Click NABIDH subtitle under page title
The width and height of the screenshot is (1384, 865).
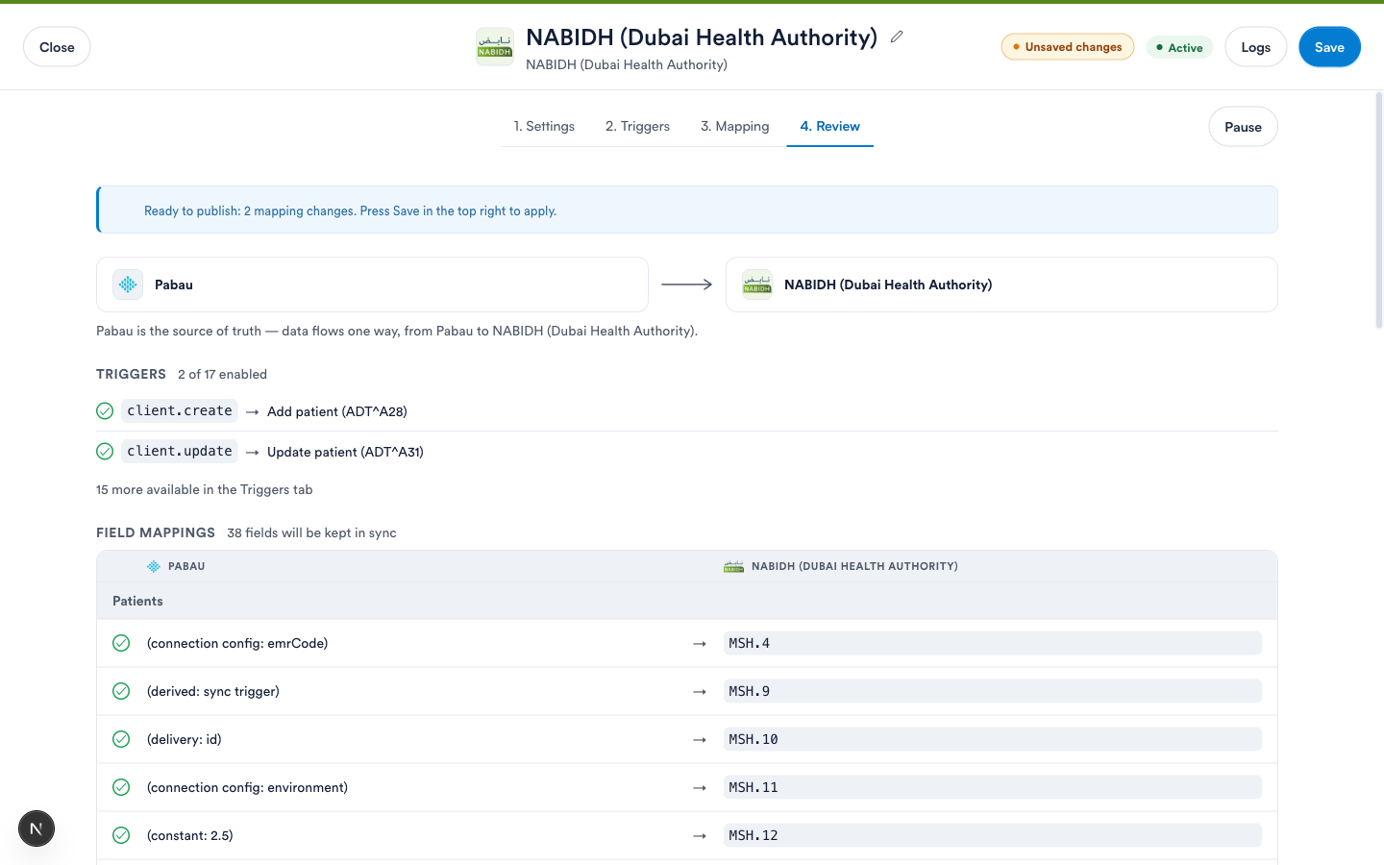coord(627,64)
